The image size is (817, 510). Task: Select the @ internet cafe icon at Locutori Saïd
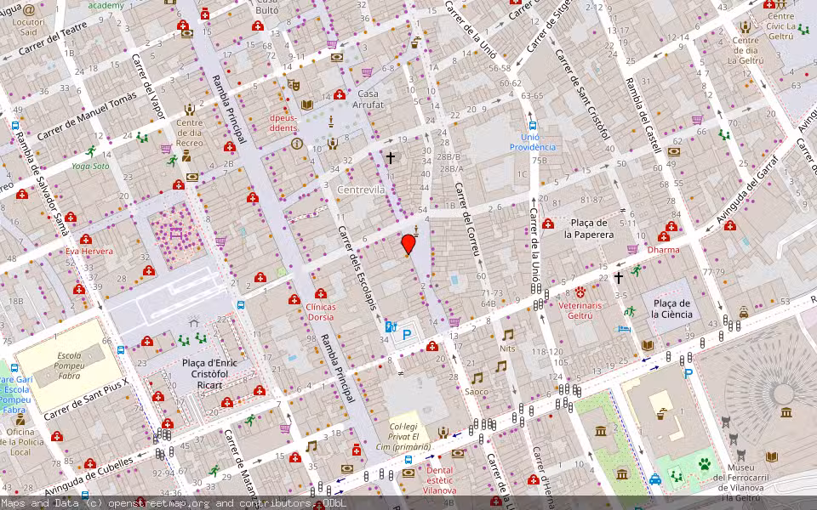click(x=29, y=10)
